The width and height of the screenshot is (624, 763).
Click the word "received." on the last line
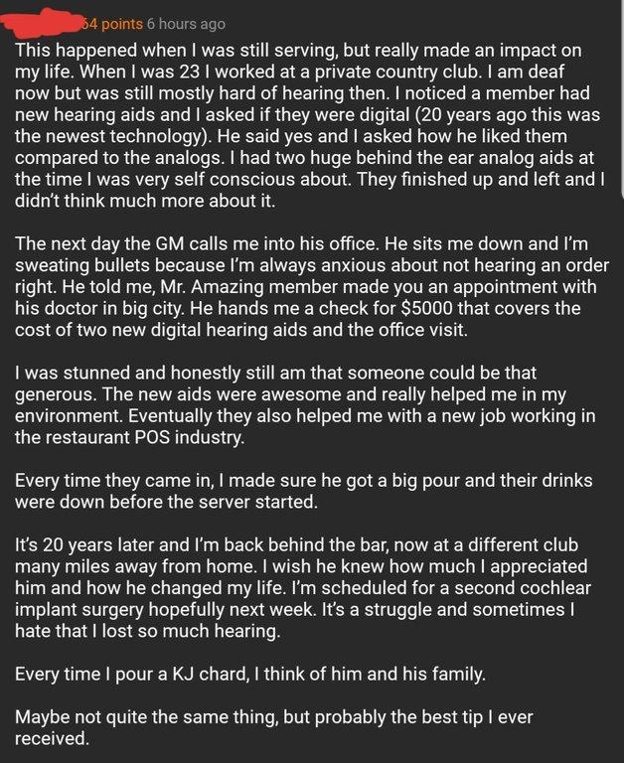pyautogui.click(x=52, y=739)
